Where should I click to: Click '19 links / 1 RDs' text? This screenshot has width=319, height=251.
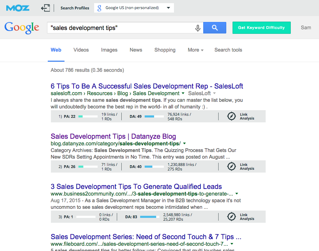point(109,116)
